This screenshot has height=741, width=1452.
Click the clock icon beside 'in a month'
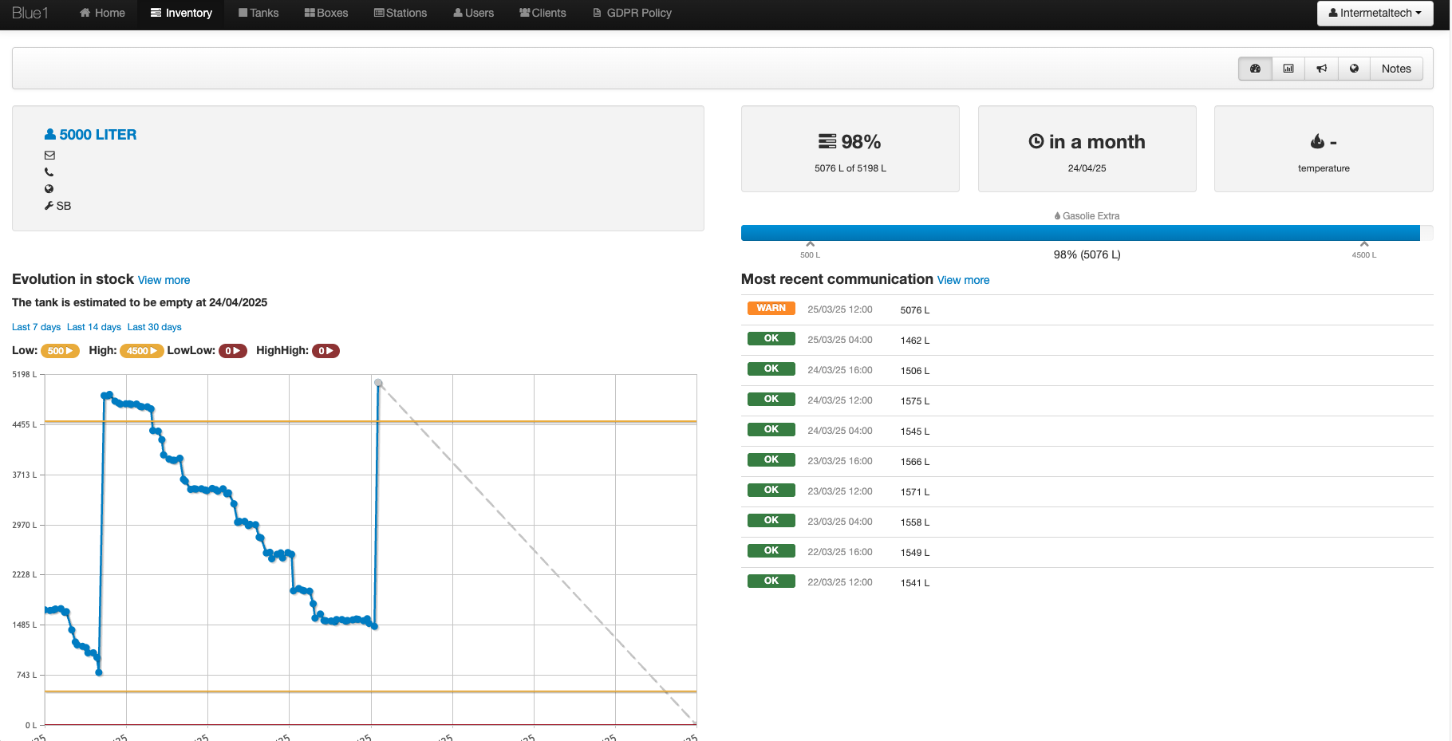point(1036,142)
